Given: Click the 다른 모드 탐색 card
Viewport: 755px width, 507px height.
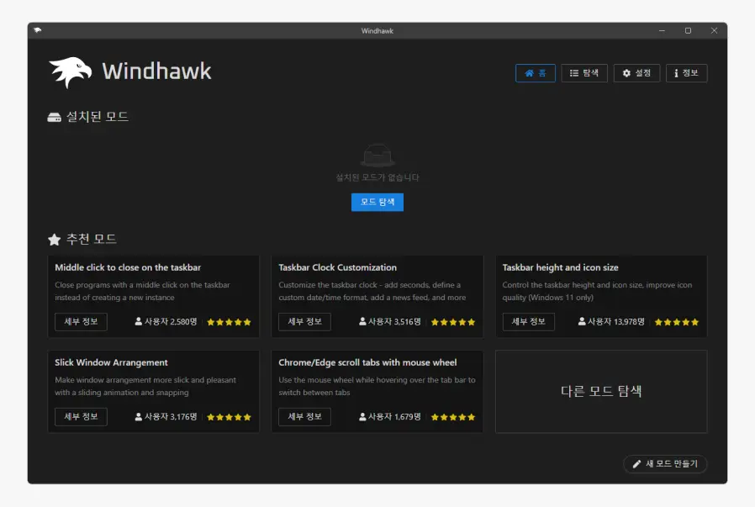Looking at the screenshot, I should point(601,391).
